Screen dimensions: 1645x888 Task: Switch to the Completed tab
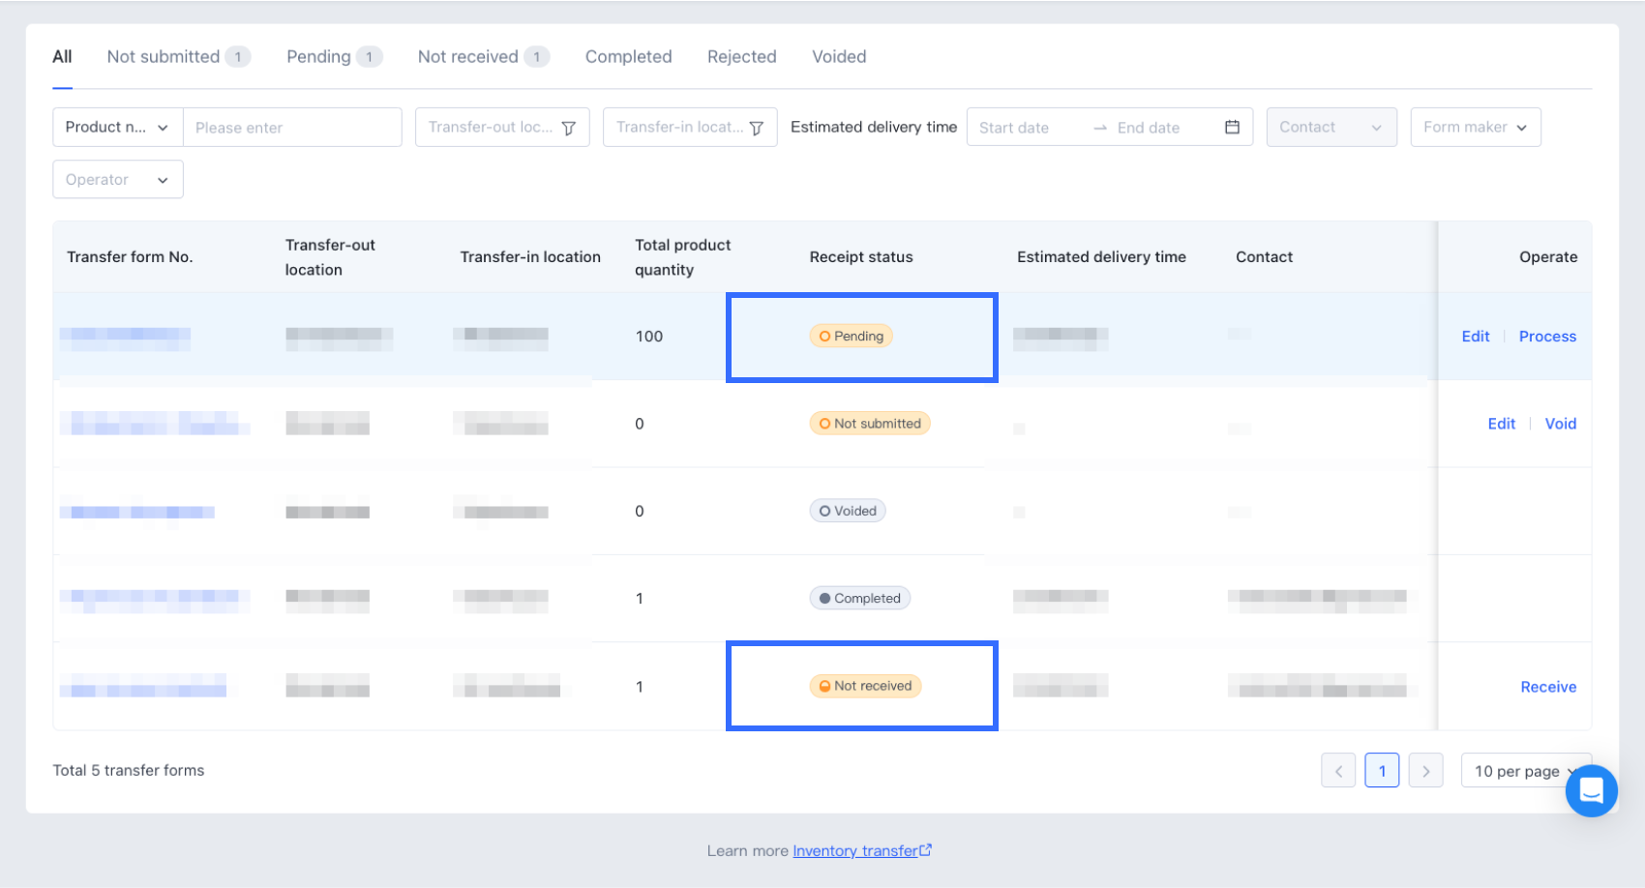(628, 56)
